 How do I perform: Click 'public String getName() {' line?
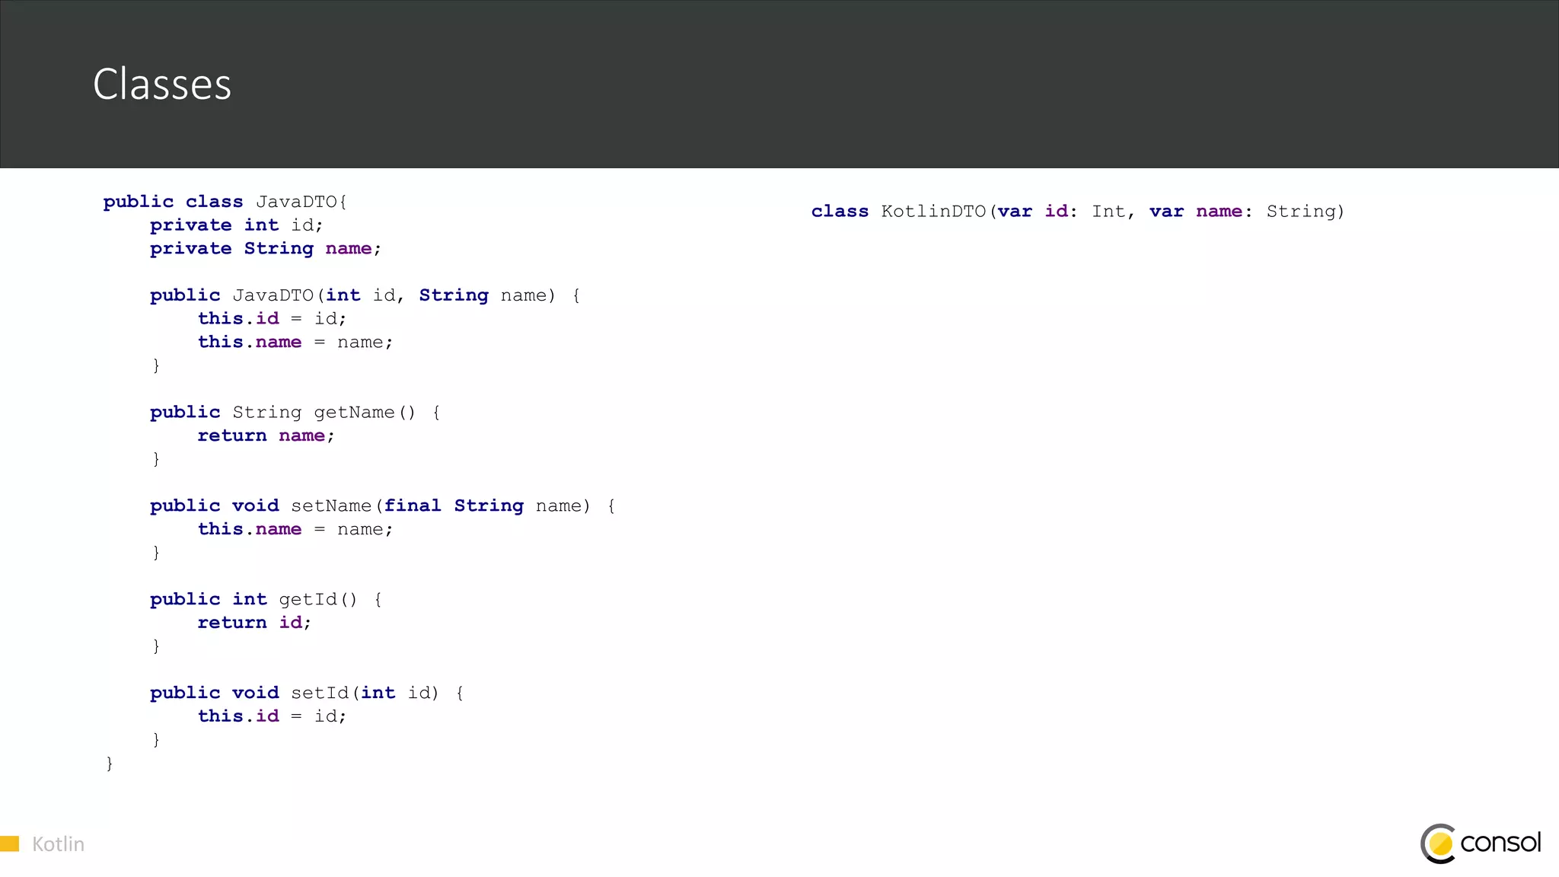(x=295, y=413)
